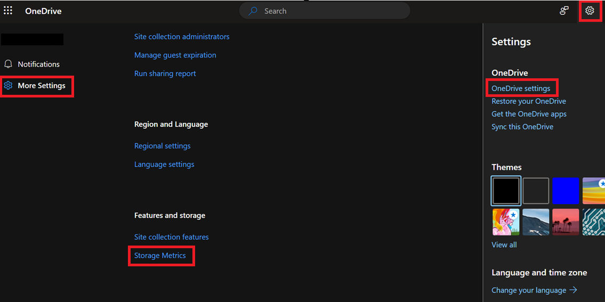Open Site collection administrators
Image resolution: width=605 pixels, height=302 pixels.
coord(182,37)
